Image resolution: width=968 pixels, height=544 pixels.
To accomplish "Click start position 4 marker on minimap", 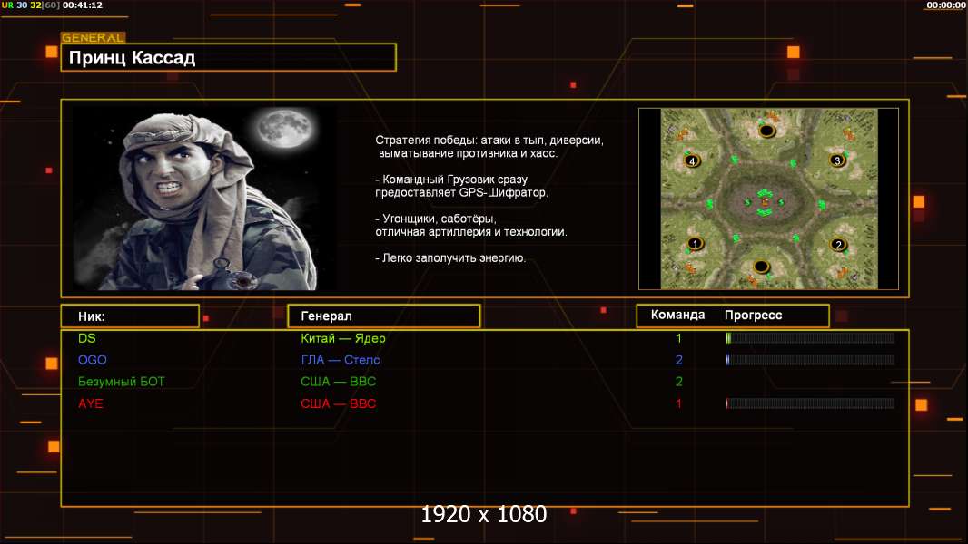I will coord(692,160).
